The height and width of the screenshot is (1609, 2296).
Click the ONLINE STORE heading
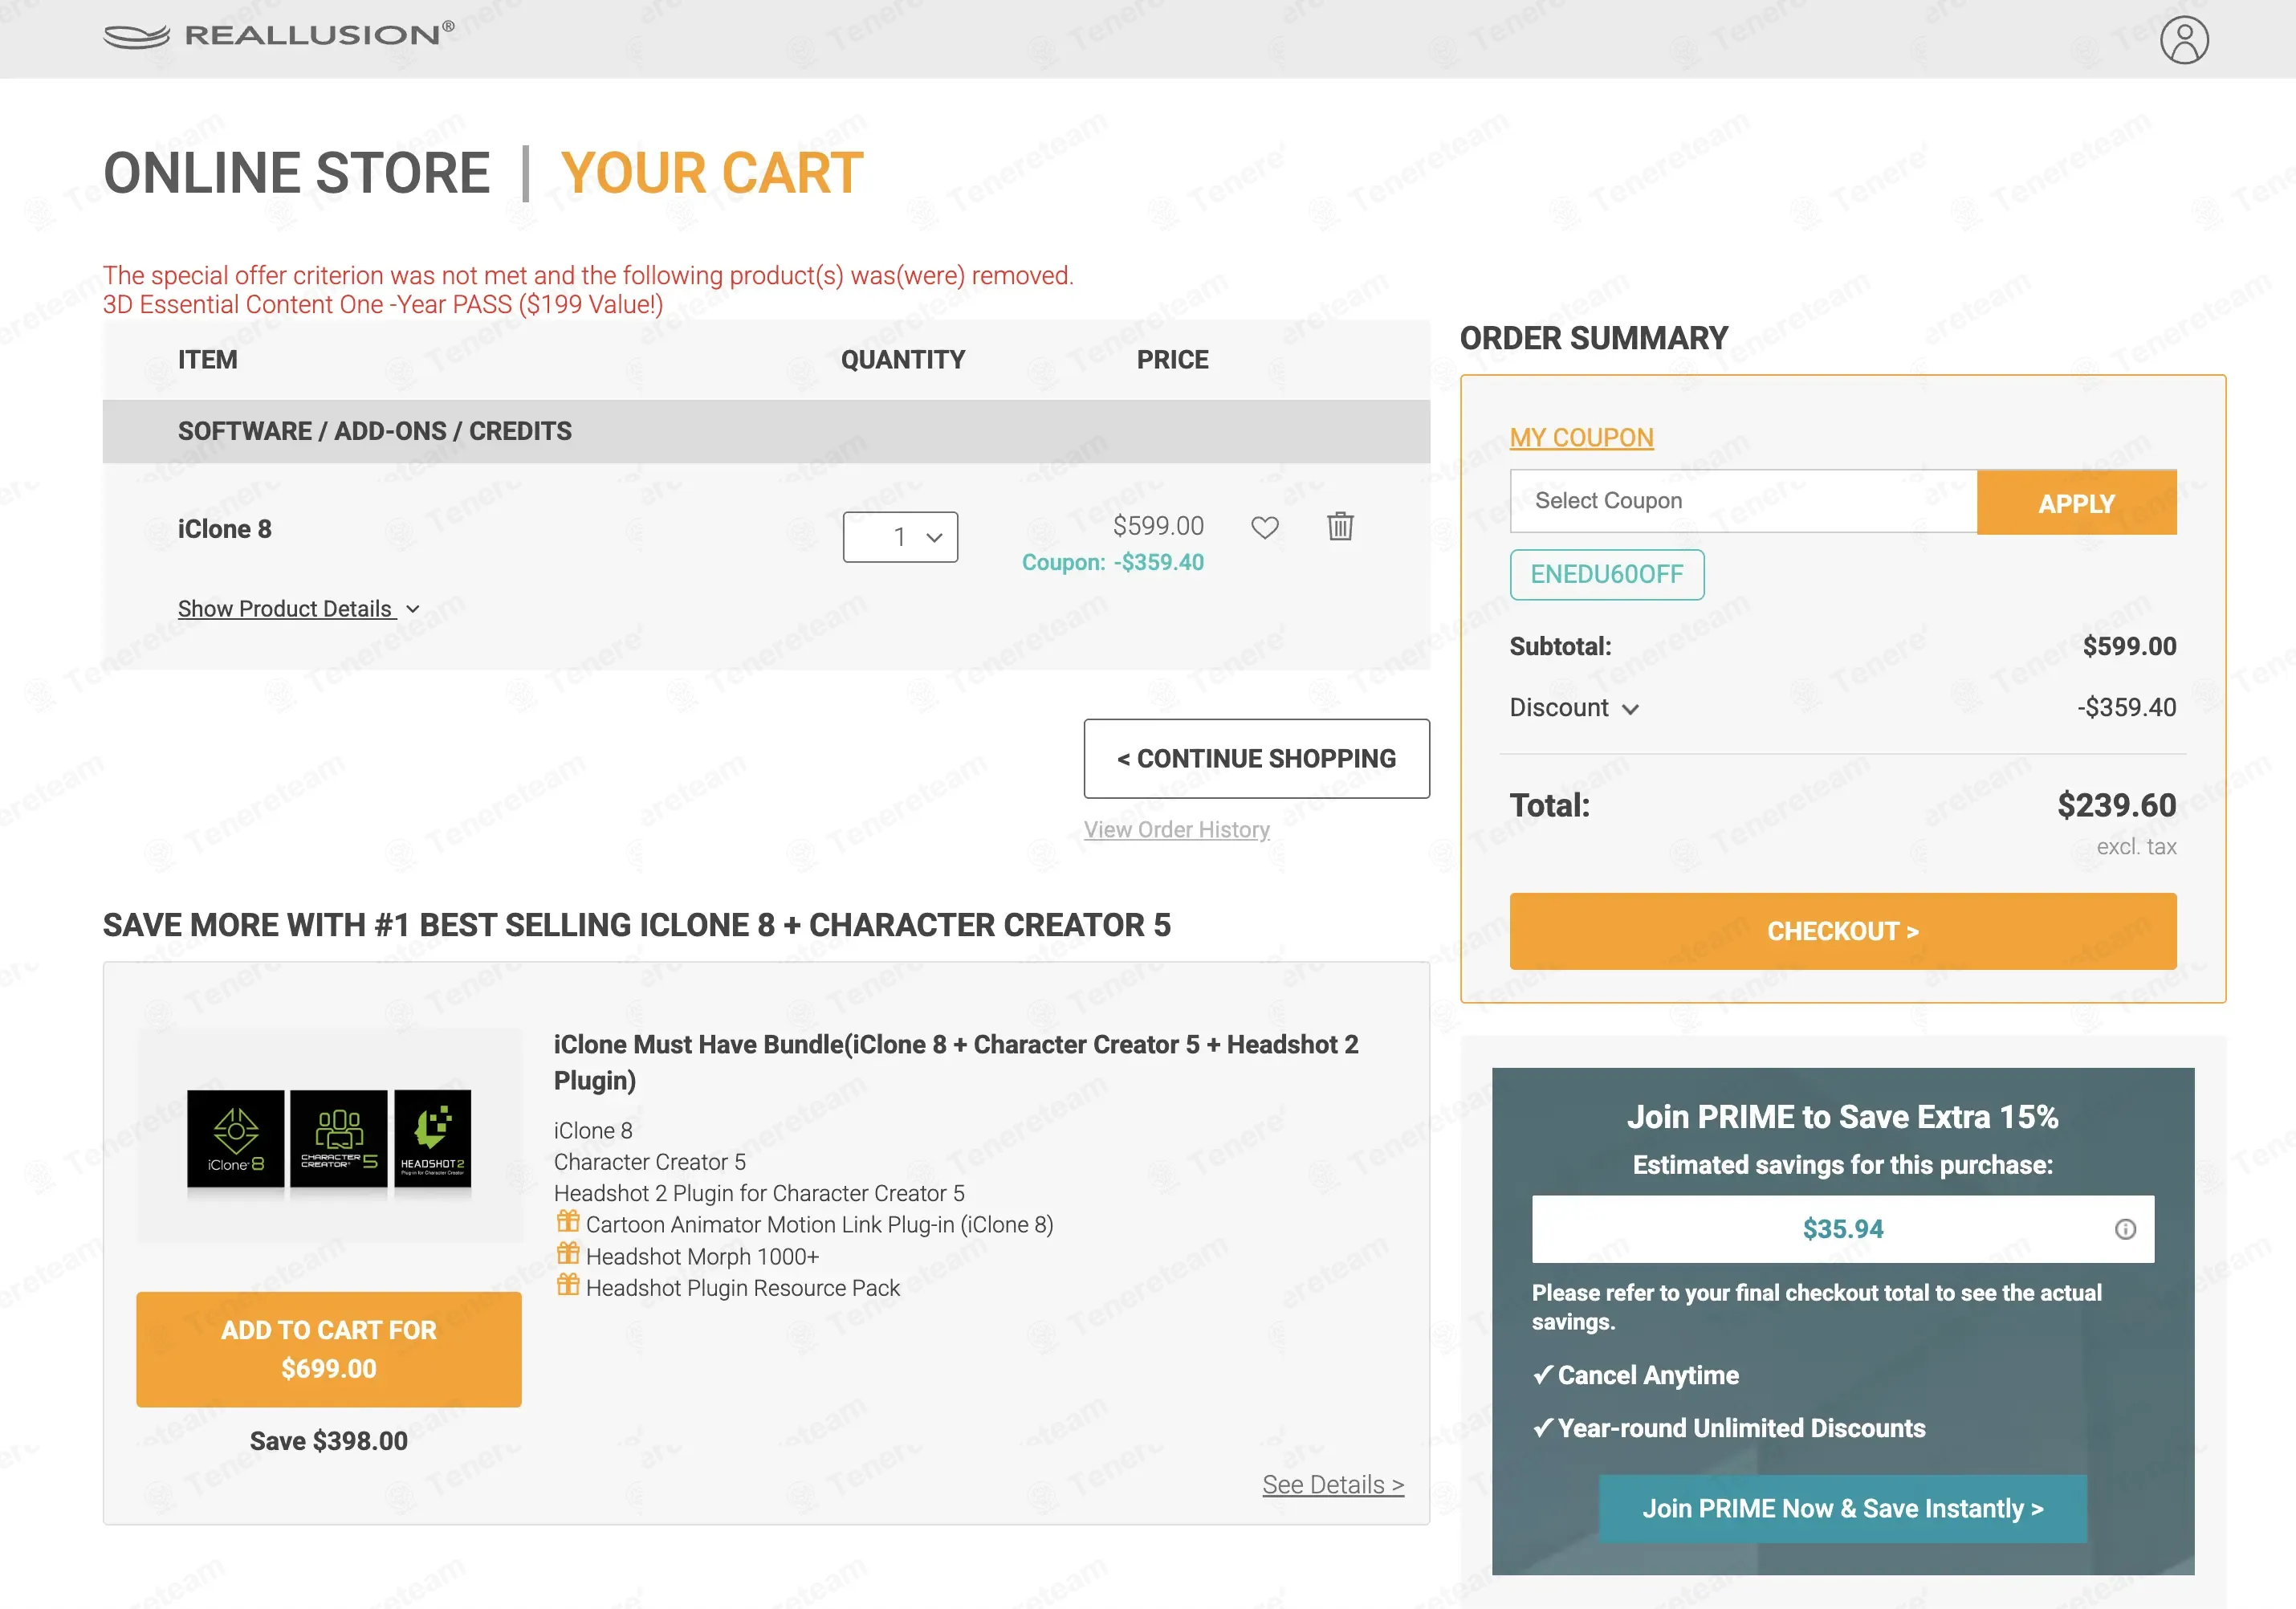click(x=297, y=173)
